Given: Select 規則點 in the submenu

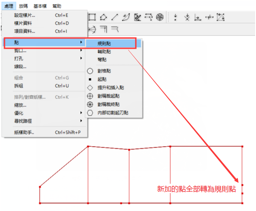Looking at the screenshot, I should point(104,43).
